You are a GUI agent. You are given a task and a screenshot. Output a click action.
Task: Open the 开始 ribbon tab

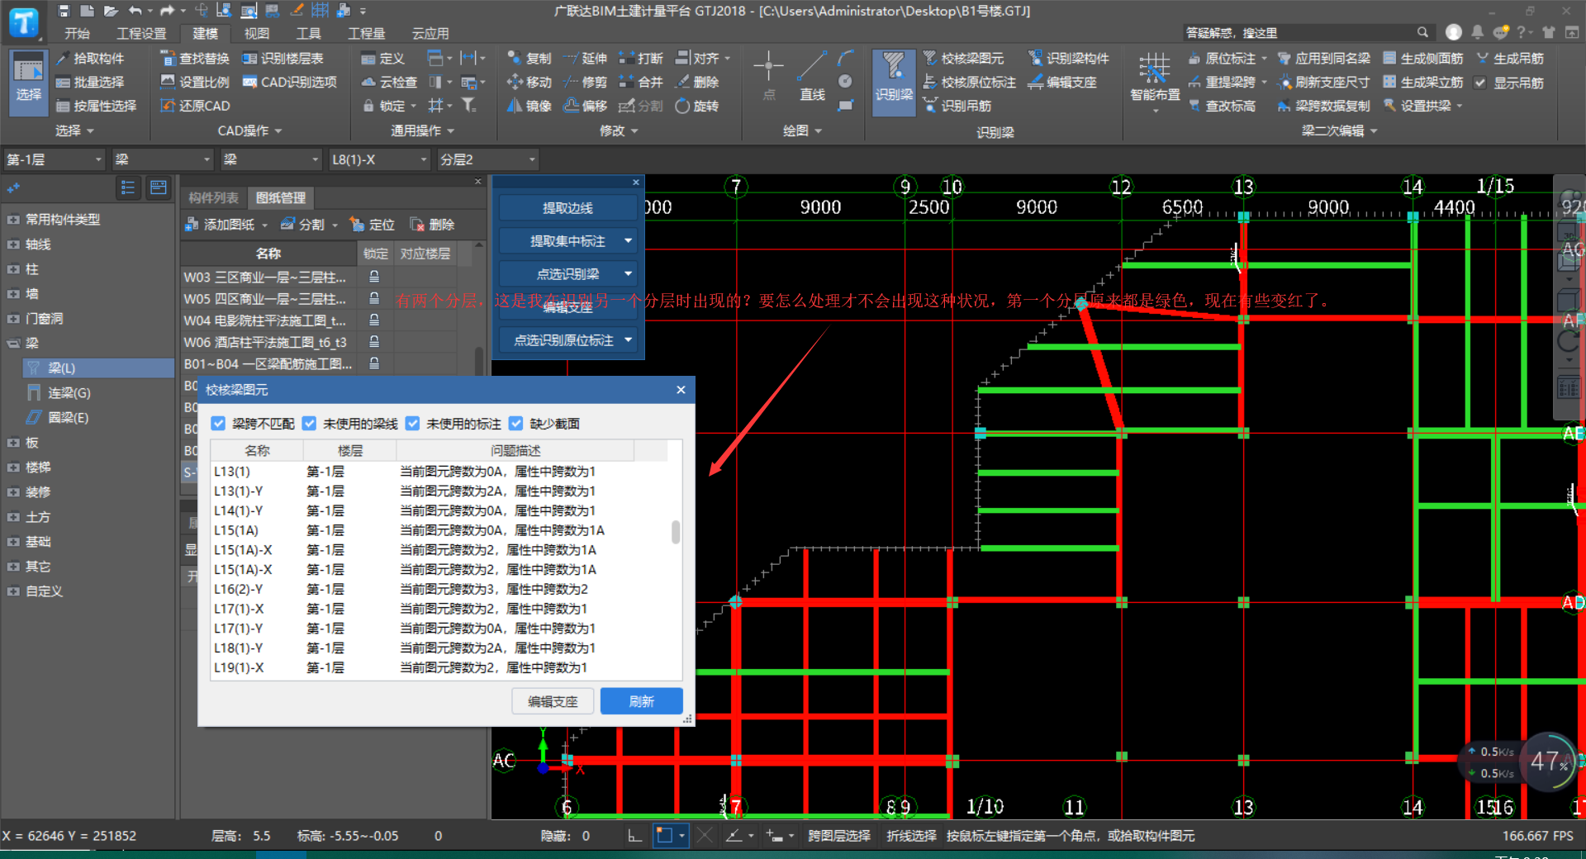(x=77, y=33)
